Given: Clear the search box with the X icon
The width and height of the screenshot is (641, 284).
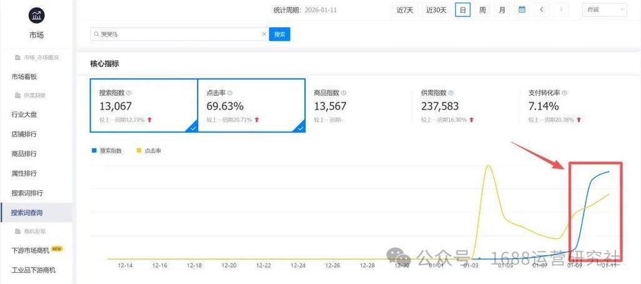Looking at the screenshot, I should 264,34.
